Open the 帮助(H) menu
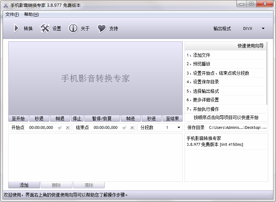The width and height of the screenshot is (276, 202). 31,14
